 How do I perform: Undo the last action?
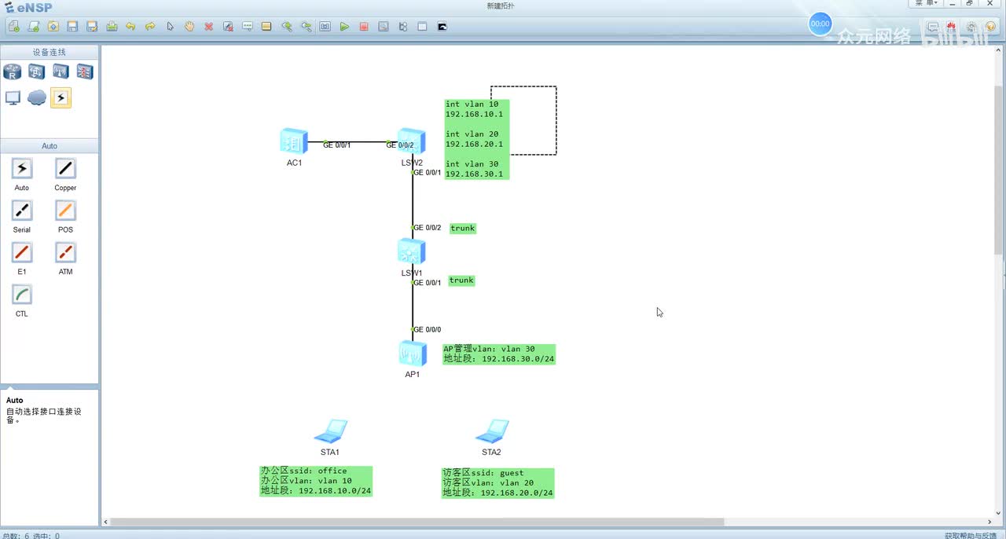tap(130, 26)
